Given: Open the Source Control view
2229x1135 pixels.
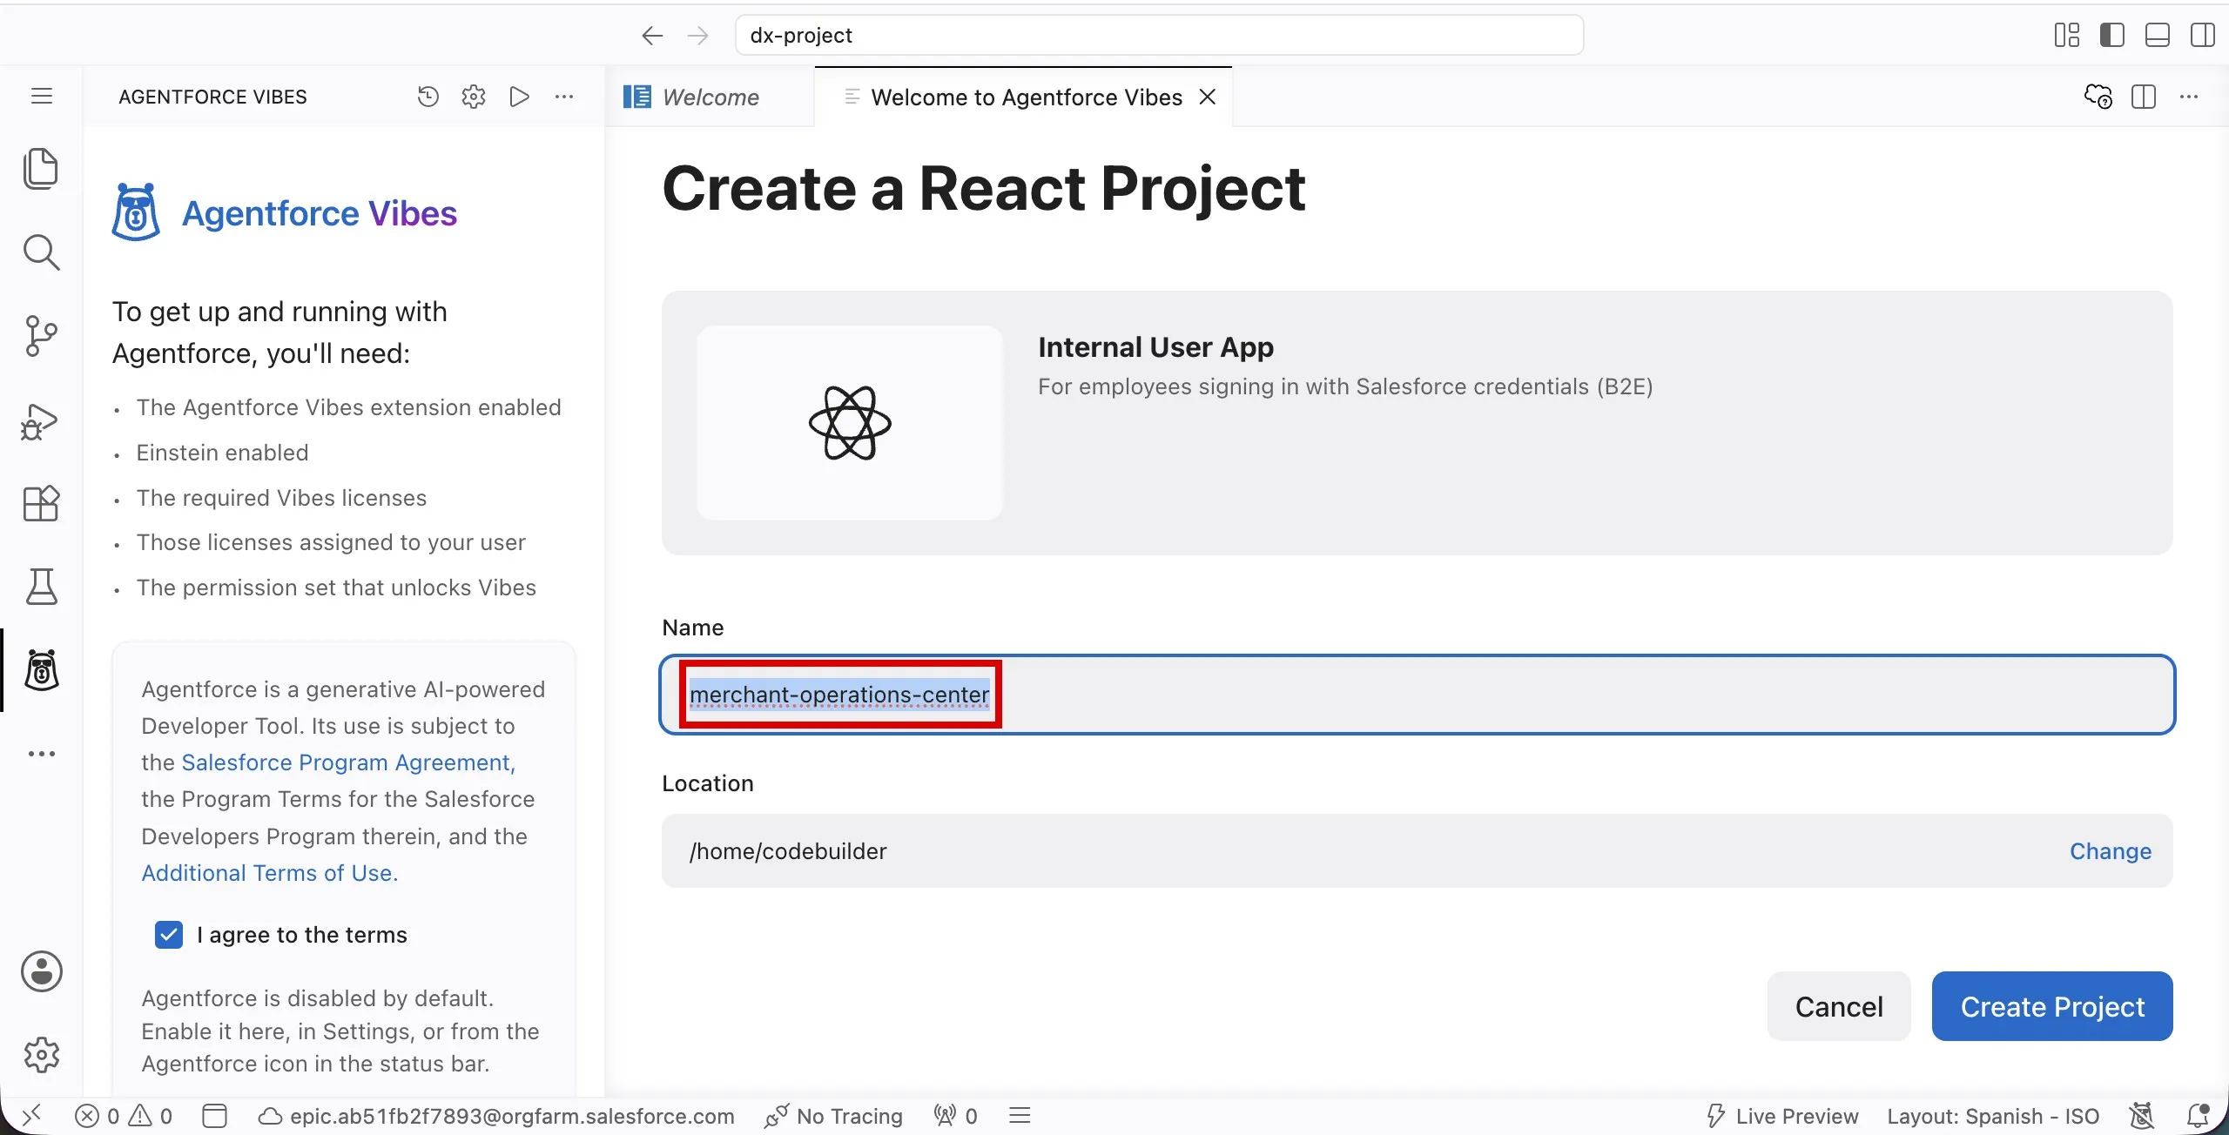Looking at the screenshot, I should tap(41, 336).
